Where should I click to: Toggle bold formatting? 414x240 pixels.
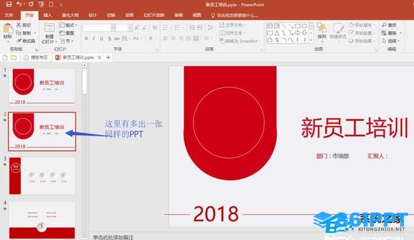[86, 39]
